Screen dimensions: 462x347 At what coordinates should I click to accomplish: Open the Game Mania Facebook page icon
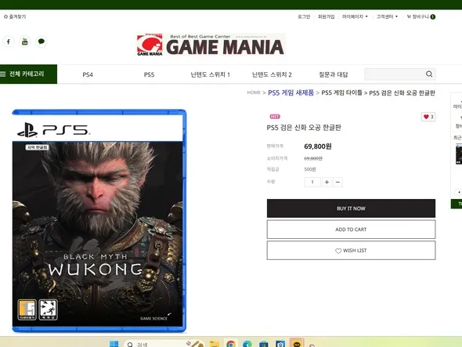9,42
